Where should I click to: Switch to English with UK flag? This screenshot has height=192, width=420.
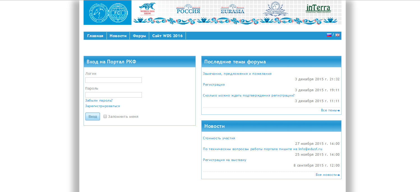(337, 35)
